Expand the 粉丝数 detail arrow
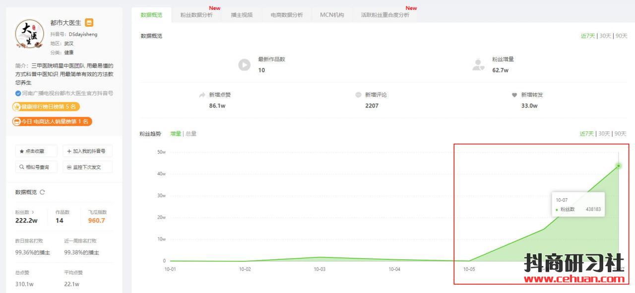 (x=33, y=212)
